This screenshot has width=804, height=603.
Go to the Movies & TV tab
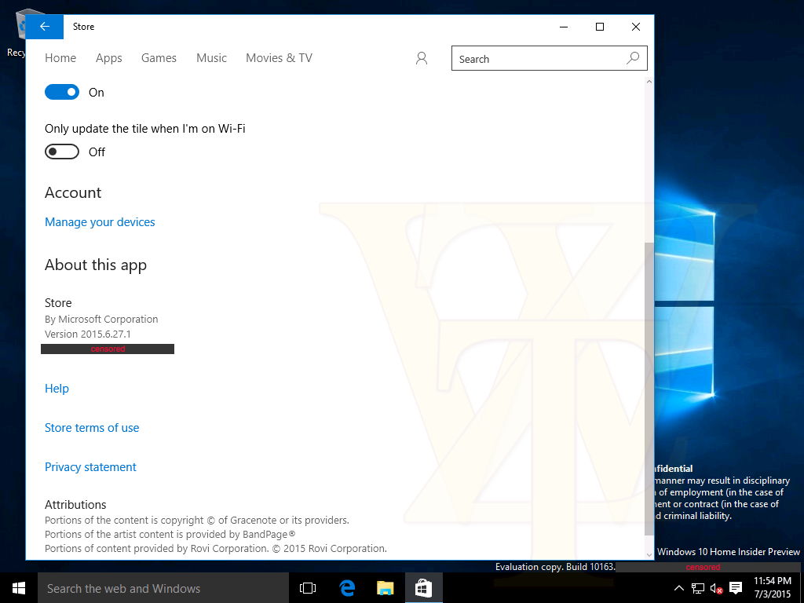click(x=279, y=58)
